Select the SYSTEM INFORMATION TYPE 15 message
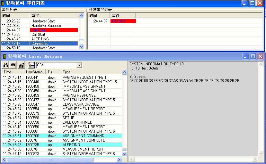Screen dimensions: 266x164 (x=62, y=82)
